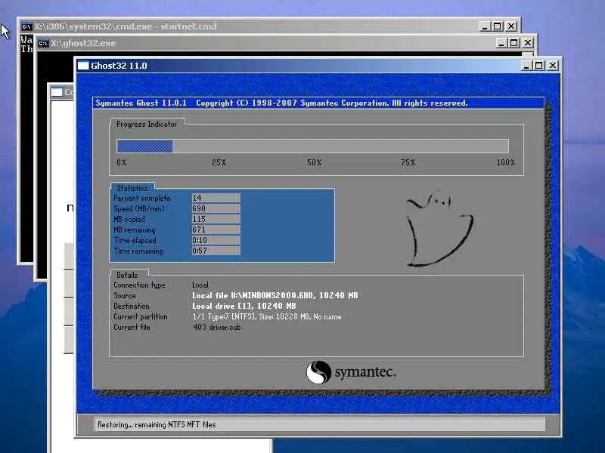
Task: Click the Statistics group label
Action: [132, 188]
